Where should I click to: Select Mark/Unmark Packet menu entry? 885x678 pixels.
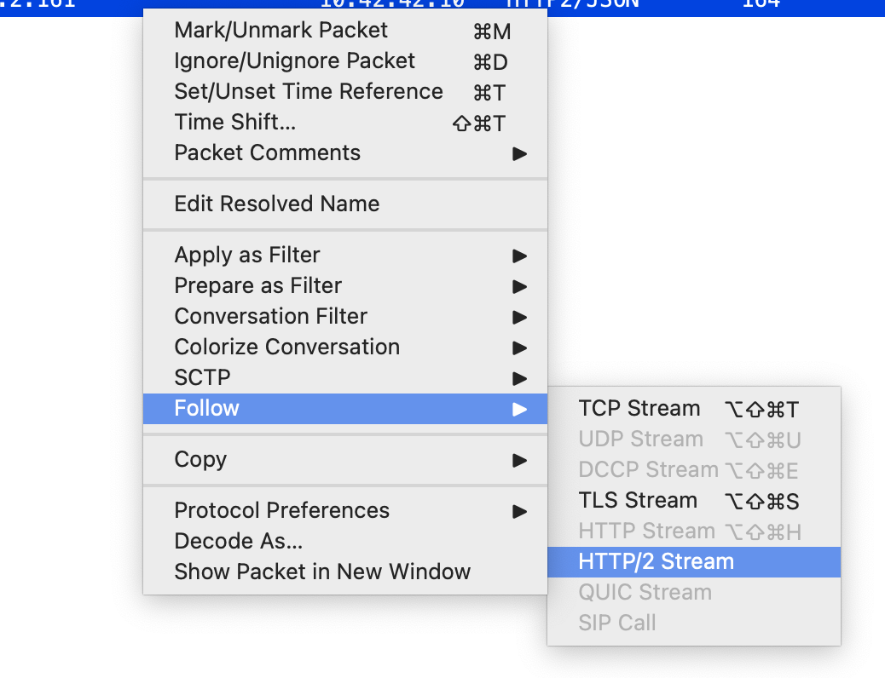(281, 31)
